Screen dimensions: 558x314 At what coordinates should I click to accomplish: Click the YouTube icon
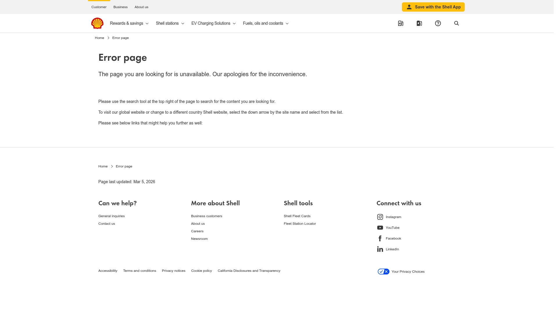point(380,228)
